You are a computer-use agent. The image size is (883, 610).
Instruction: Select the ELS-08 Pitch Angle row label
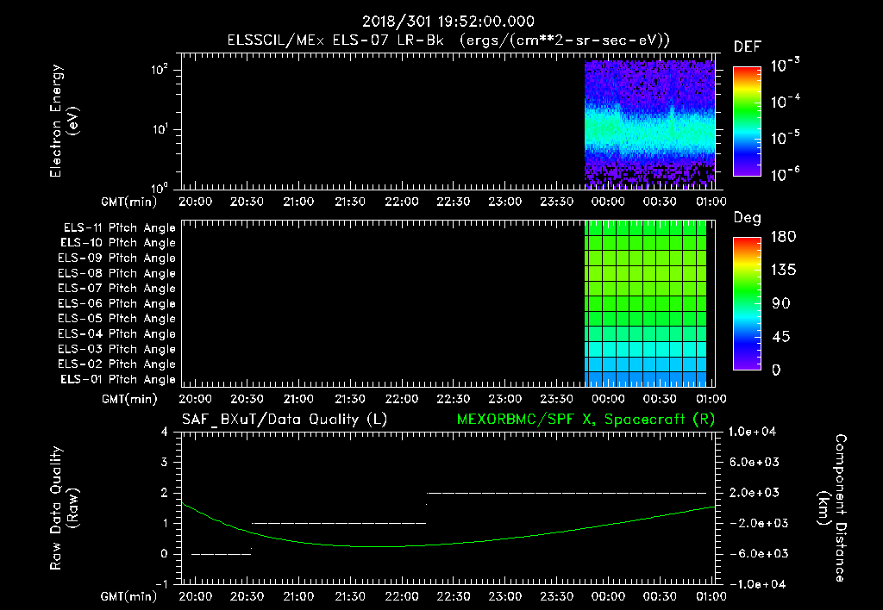pyautogui.click(x=116, y=273)
